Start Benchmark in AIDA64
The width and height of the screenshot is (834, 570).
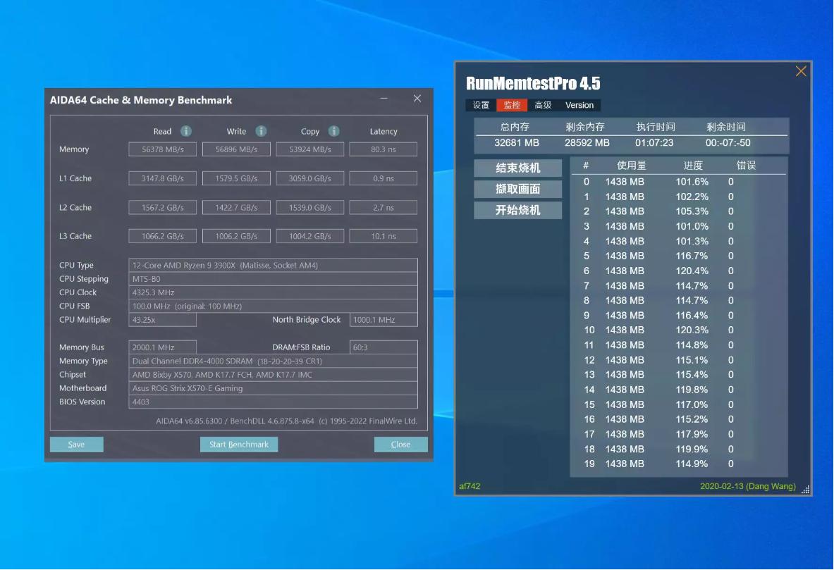pyautogui.click(x=240, y=444)
